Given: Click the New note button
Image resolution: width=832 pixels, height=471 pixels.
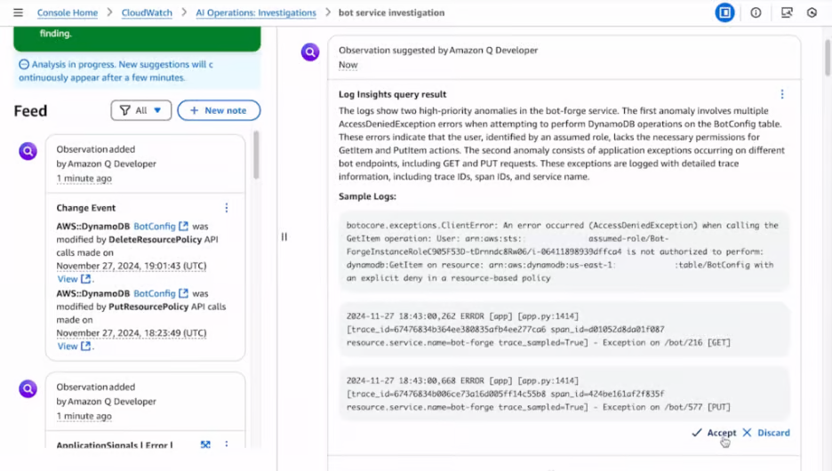Looking at the screenshot, I should 219,110.
